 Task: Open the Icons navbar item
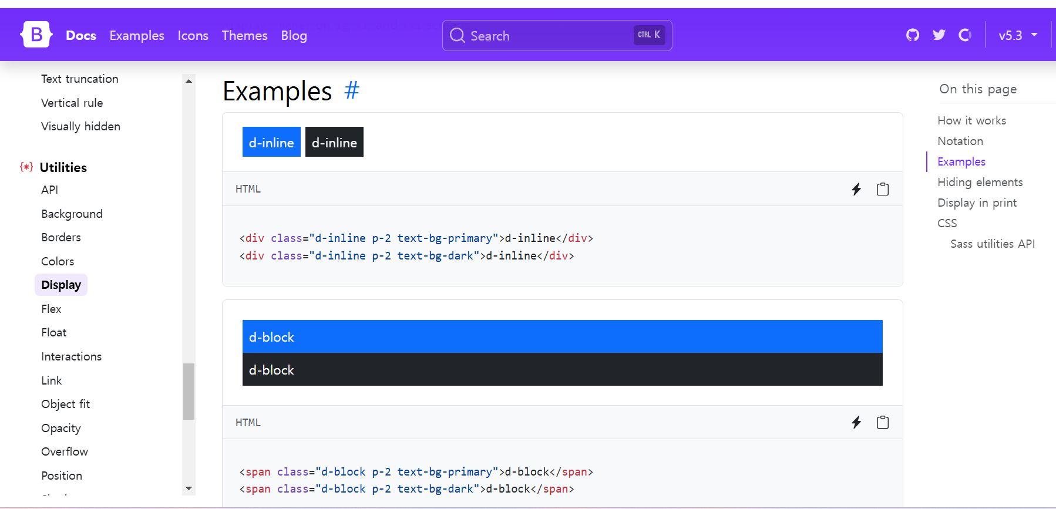click(x=193, y=36)
